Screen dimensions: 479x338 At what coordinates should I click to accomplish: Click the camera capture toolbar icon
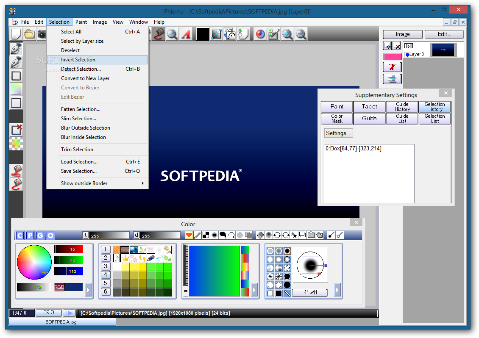coord(42,34)
